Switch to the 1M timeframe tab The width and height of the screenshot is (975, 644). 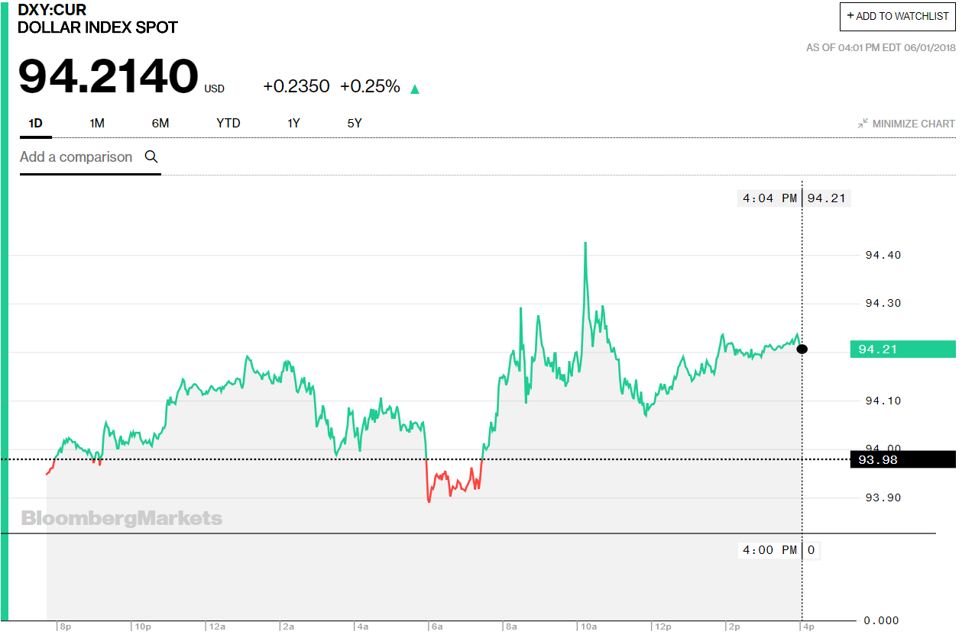pyautogui.click(x=96, y=123)
